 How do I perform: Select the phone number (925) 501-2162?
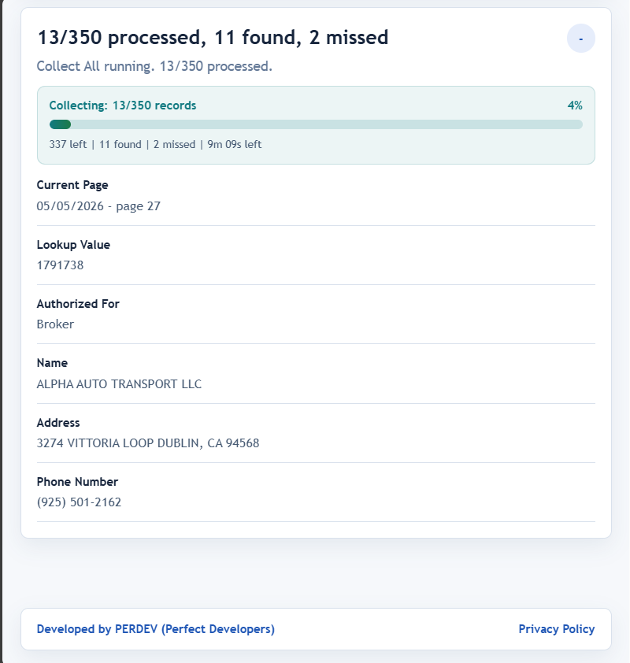[79, 502]
